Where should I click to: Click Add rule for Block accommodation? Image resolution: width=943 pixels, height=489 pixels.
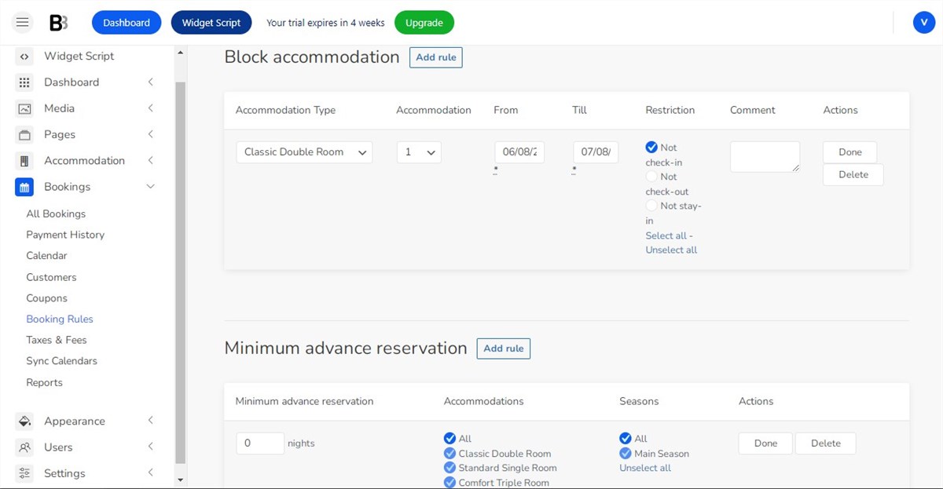[x=435, y=57]
